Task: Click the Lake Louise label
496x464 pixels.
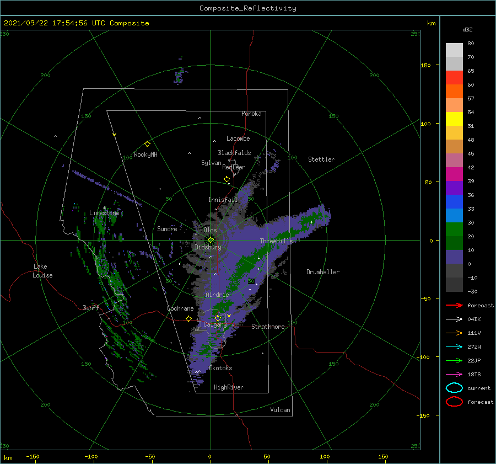Action: [x=42, y=271]
